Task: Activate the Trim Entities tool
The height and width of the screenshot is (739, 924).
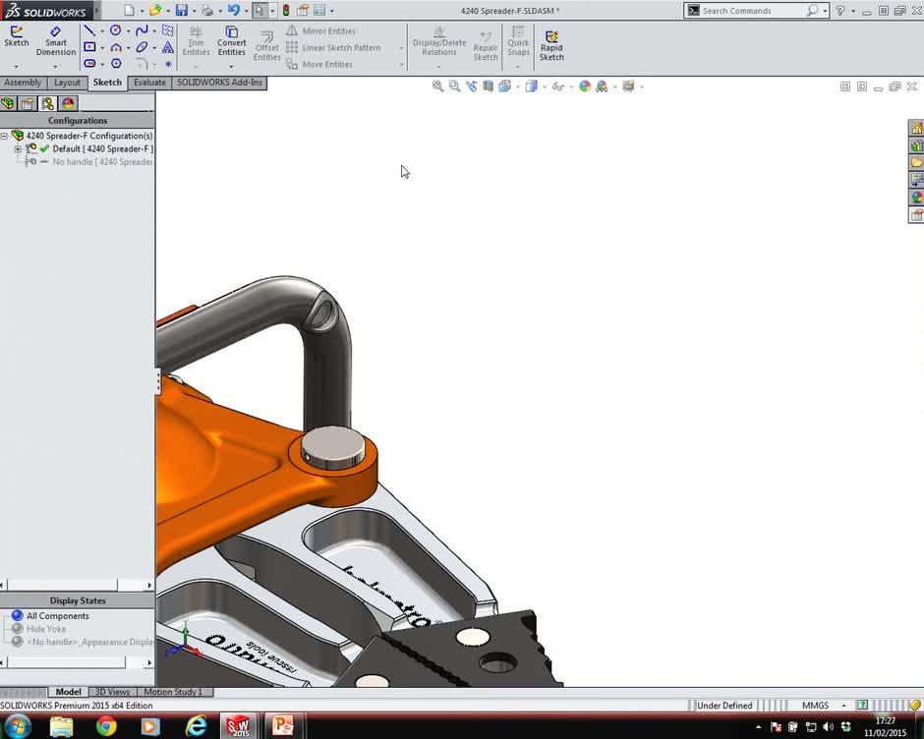Action: [x=196, y=41]
